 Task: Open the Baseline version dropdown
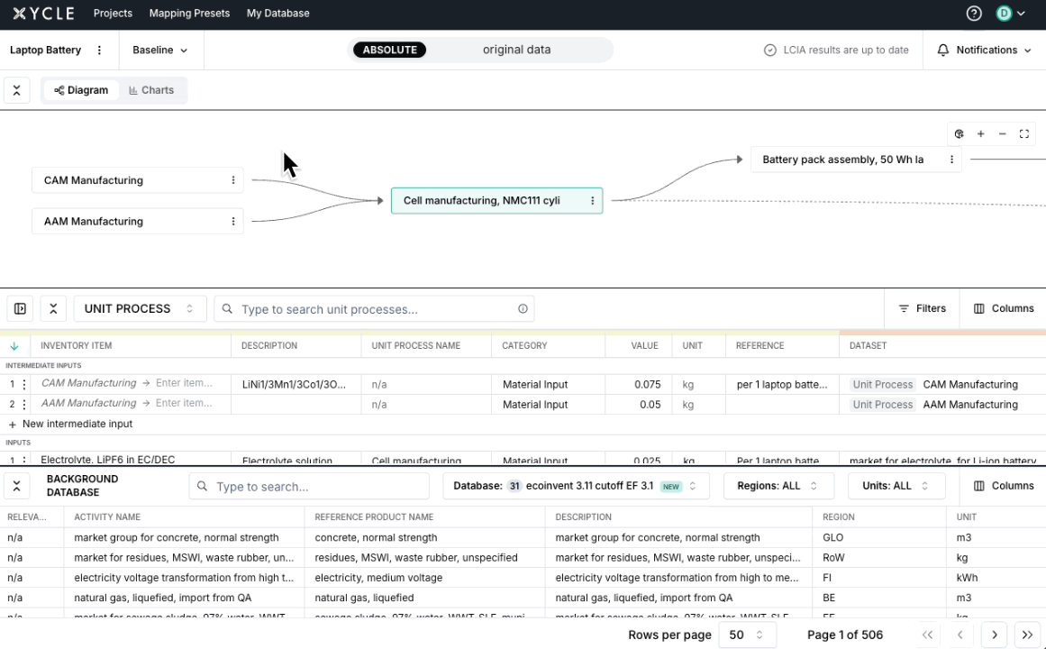click(x=160, y=50)
